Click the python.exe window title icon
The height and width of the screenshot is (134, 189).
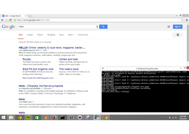click(x=103, y=69)
